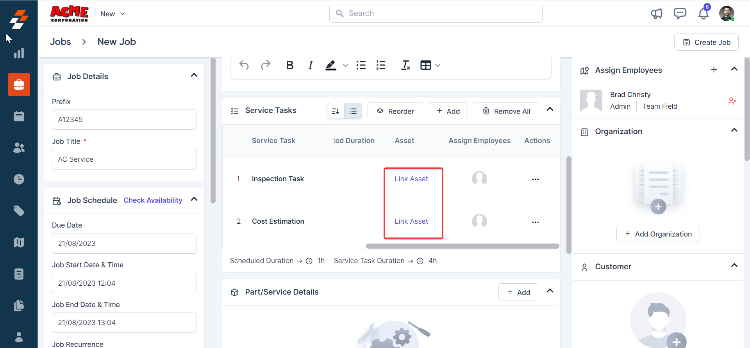Open the person profile sidebar icon

pyautogui.click(x=19, y=337)
